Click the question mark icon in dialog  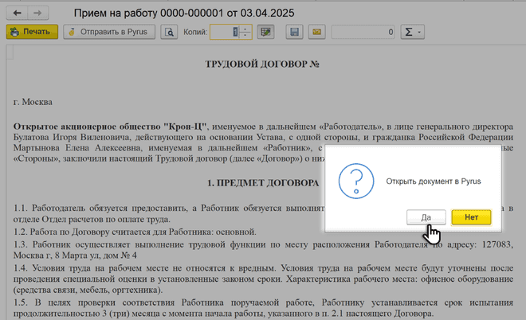point(356,181)
